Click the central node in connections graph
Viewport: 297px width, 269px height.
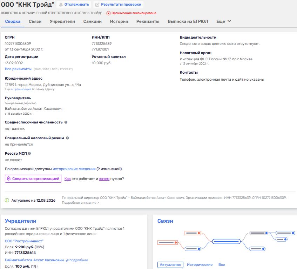click(226, 241)
